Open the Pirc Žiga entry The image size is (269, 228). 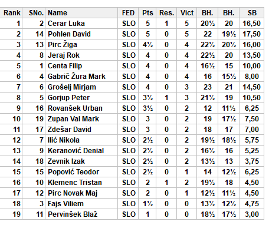[x=63, y=45]
